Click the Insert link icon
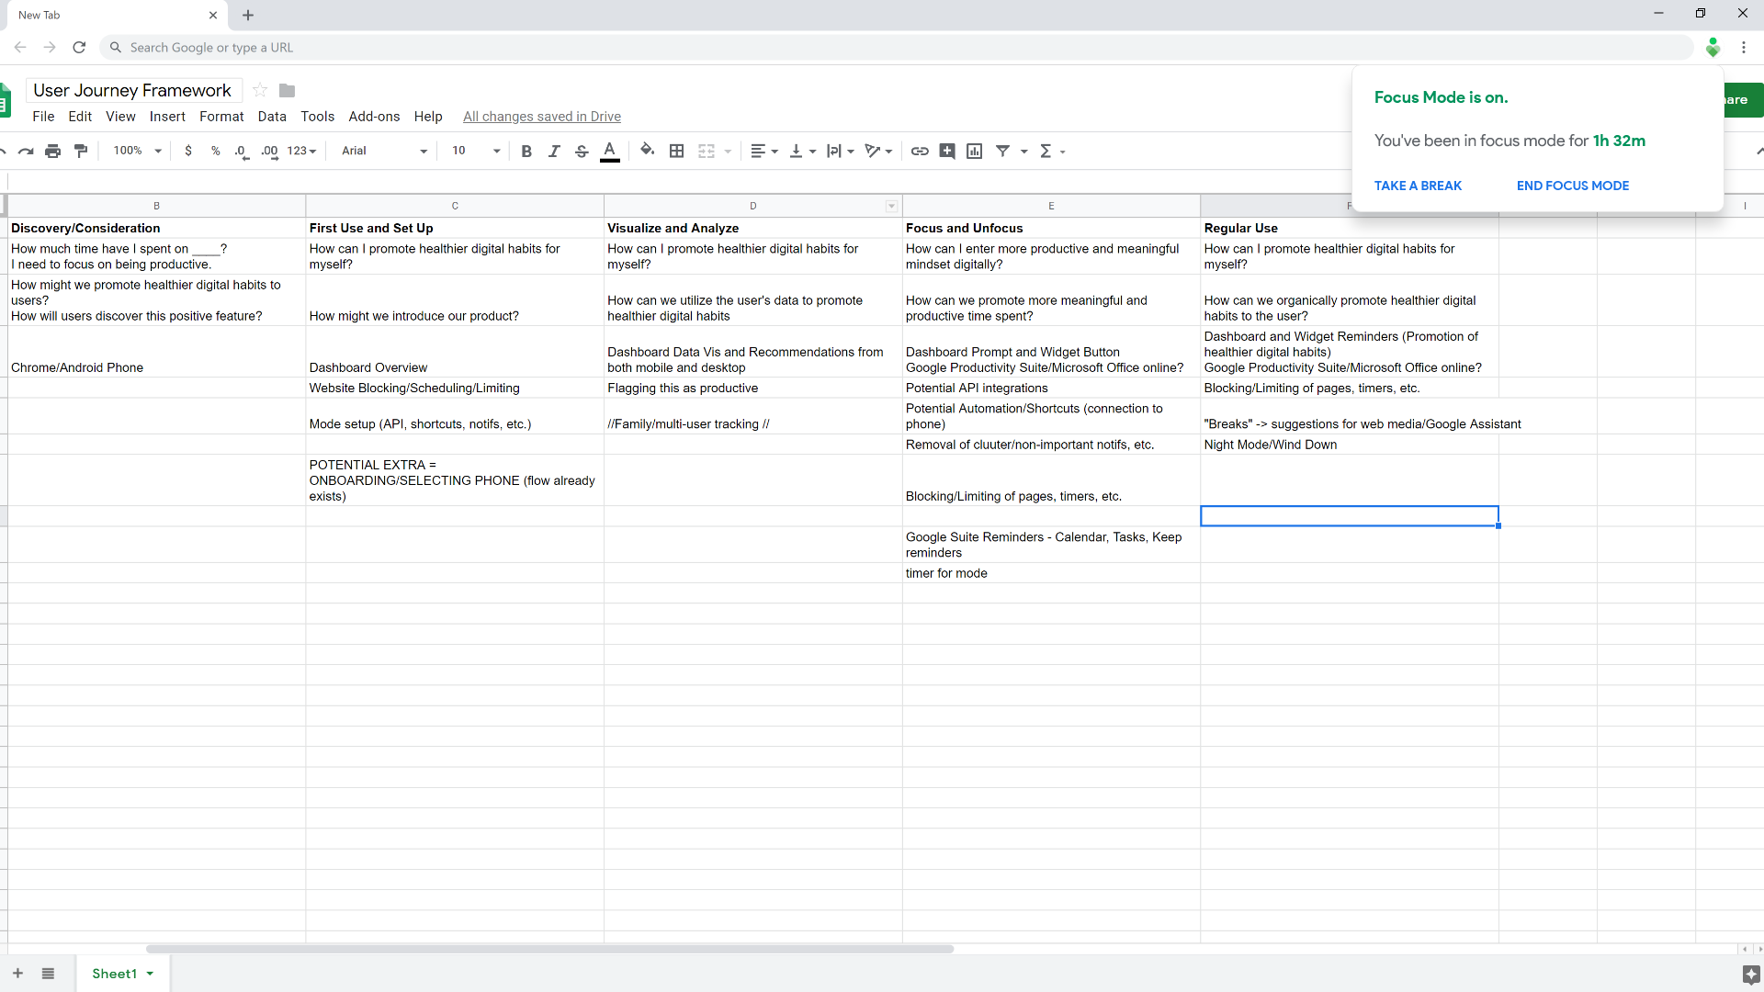Viewport: 1764px width, 992px height. pos(920,152)
